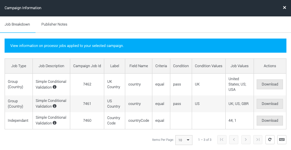
Task: Download the Country Code job 7460
Action: tap(270, 121)
